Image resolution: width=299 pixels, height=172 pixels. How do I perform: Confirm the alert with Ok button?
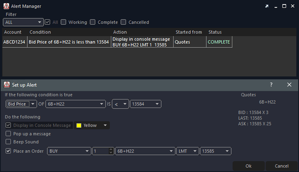pyautogui.click(x=248, y=166)
